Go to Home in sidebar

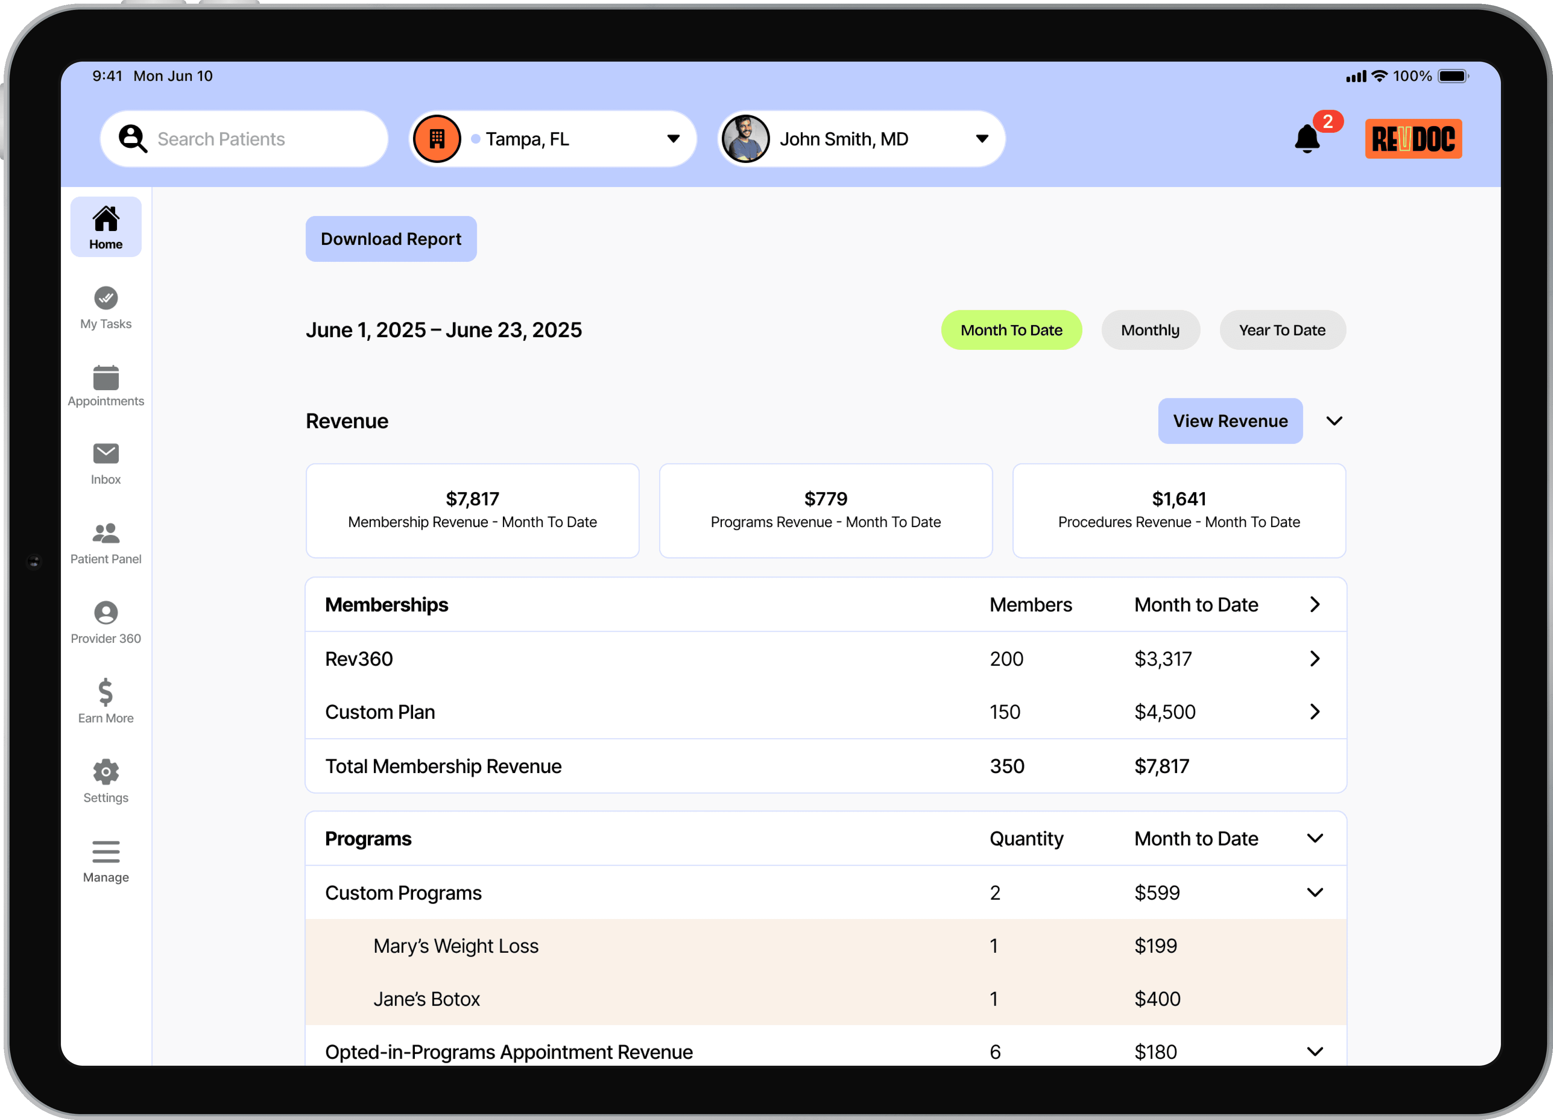click(x=105, y=227)
